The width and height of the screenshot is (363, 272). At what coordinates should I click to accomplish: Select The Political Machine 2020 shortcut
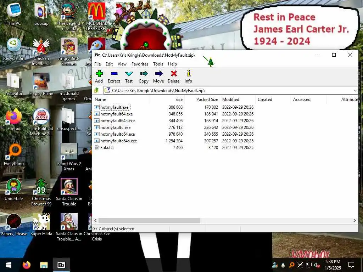point(41,122)
